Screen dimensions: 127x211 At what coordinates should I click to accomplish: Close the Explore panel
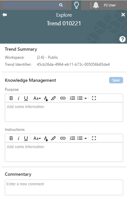[123, 14]
